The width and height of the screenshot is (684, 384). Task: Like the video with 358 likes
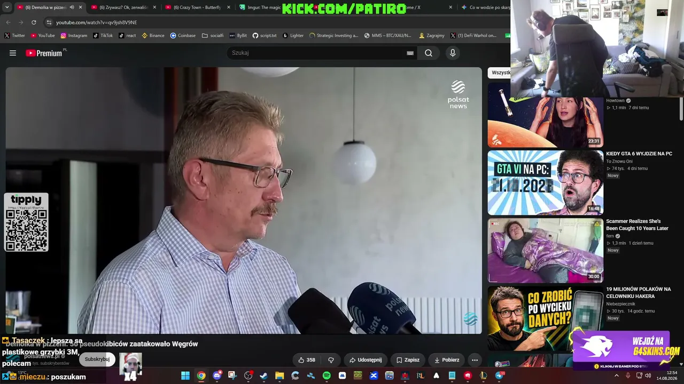pyautogui.click(x=307, y=360)
